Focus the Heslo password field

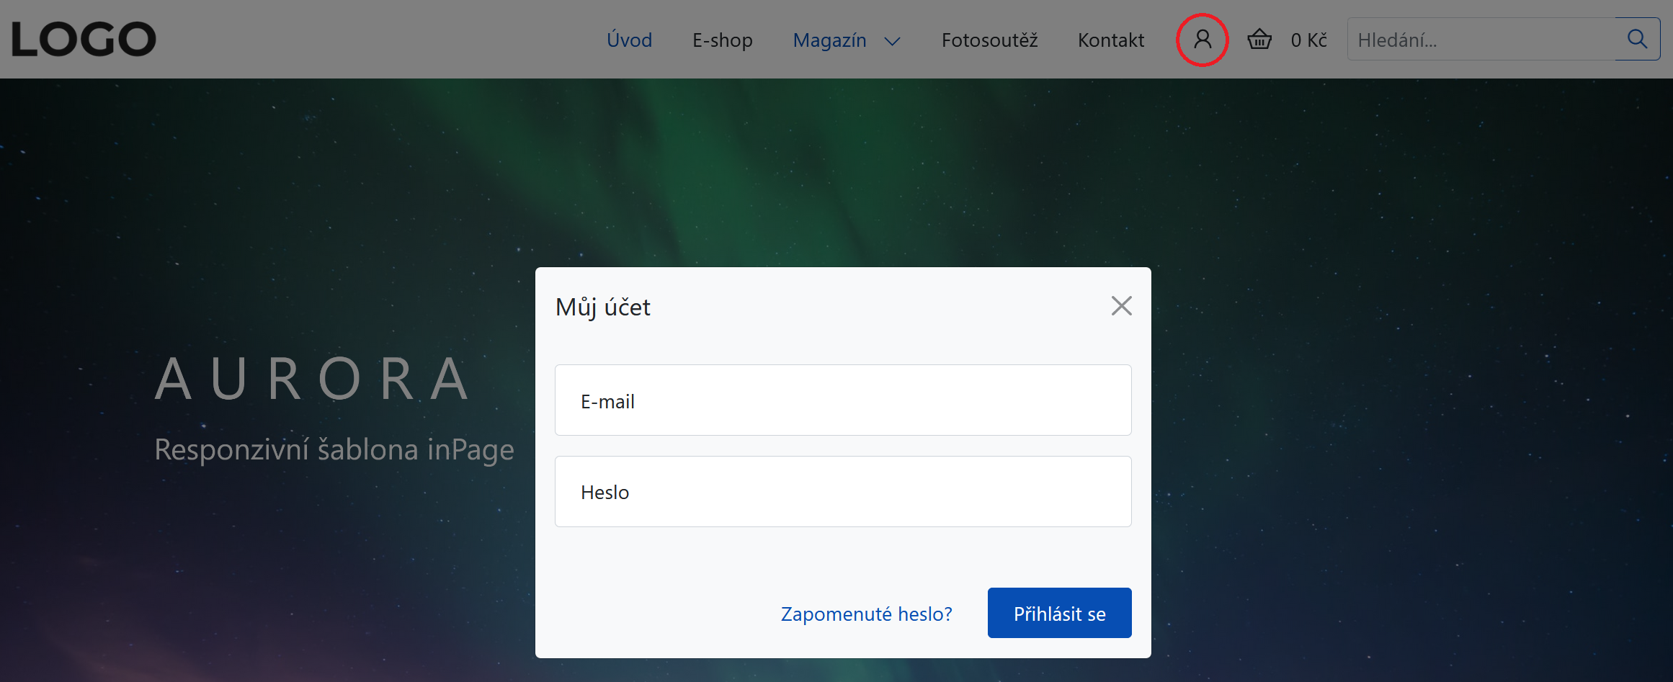[x=843, y=492]
